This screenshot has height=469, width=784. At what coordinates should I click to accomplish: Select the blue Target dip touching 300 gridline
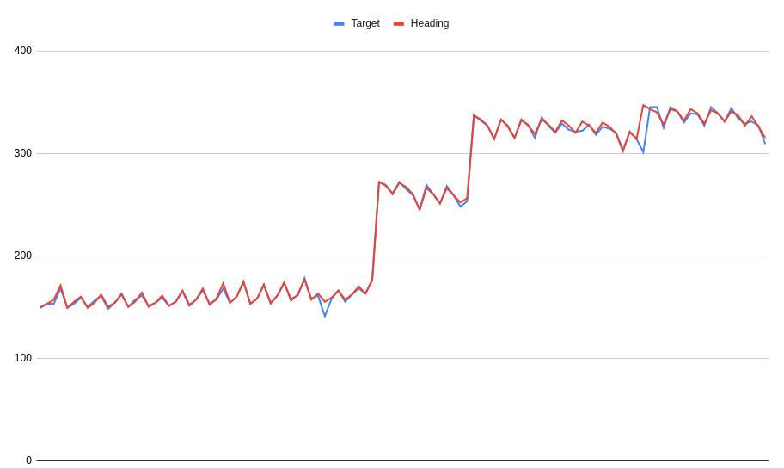pos(644,152)
